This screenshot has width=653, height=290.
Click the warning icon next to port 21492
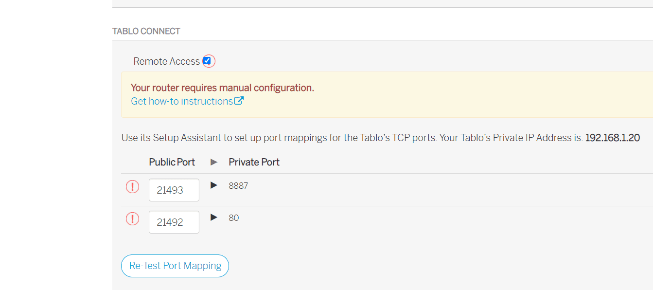[132, 219]
